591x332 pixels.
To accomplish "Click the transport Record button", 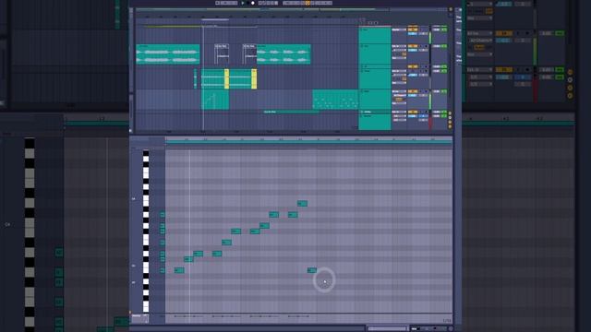I will [x=253, y=3].
